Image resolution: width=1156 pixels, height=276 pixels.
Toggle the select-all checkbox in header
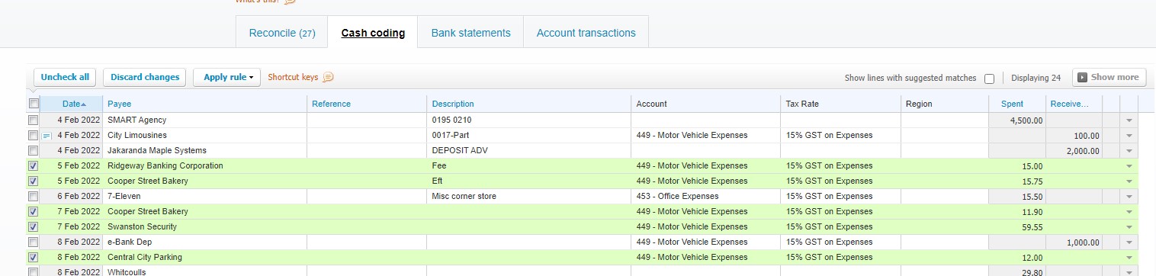pyautogui.click(x=34, y=104)
